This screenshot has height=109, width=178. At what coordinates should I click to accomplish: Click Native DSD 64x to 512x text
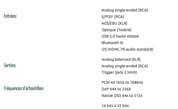pyautogui.click(x=122, y=96)
